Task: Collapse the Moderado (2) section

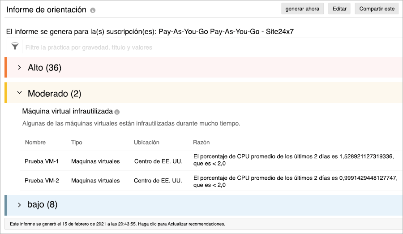Action: [x=19, y=93]
